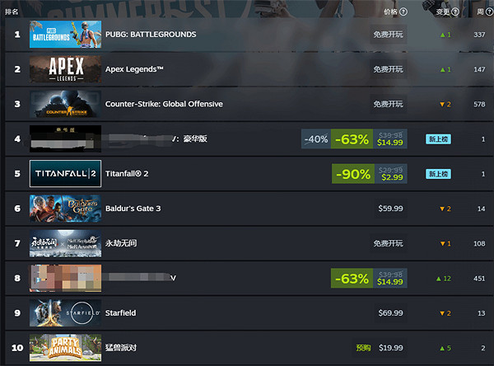The image size is (494, 366).
Task: Click the 预购 $19.99 price for 猛兽派对
Action: (x=380, y=348)
